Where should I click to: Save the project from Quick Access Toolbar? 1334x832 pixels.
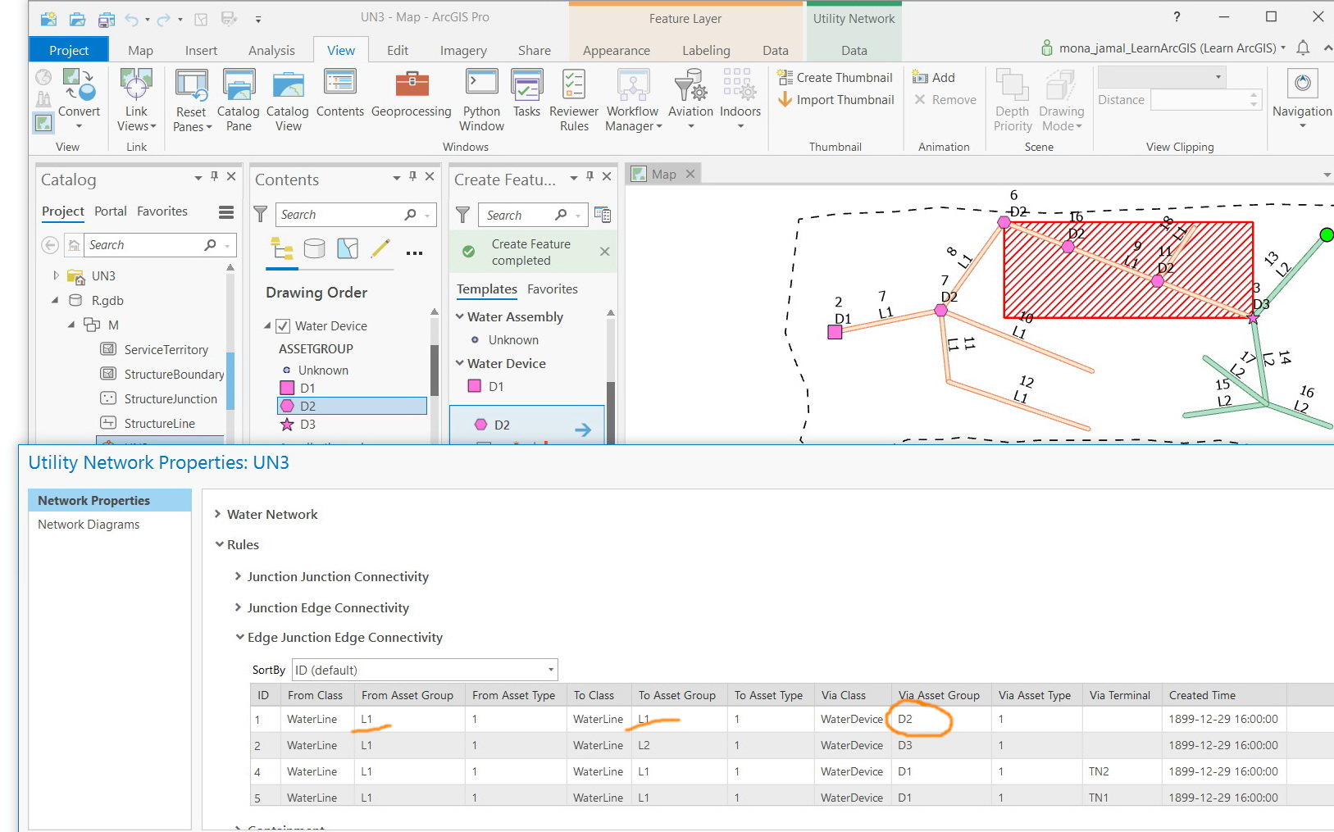pyautogui.click(x=107, y=18)
